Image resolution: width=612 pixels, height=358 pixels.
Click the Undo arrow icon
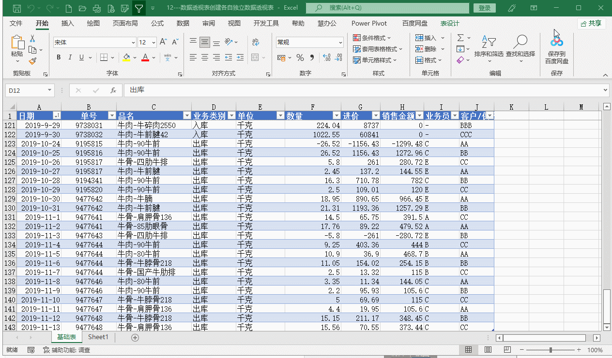[31, 8]
